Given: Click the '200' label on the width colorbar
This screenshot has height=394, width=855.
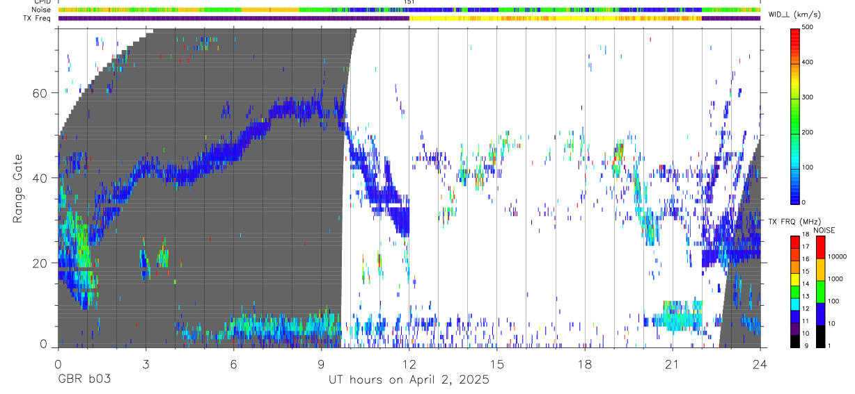Looking at the screenshot, I should click(808, 132).
